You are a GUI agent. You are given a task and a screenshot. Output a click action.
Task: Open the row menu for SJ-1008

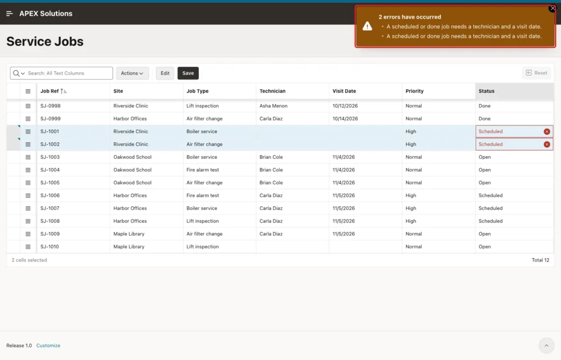tap(28, 222)
